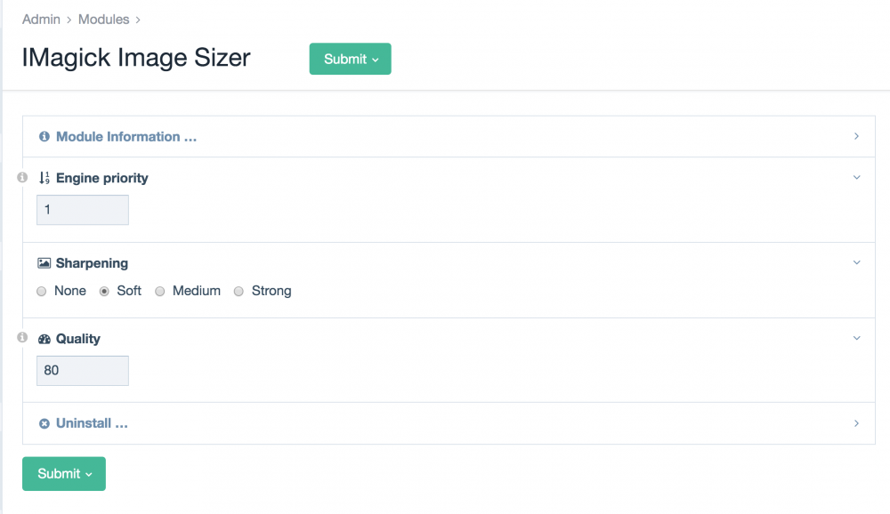The height and width of the screenshot is (514, 890).
Task: Click the Module Information info icon
Action: click(44, 137)
